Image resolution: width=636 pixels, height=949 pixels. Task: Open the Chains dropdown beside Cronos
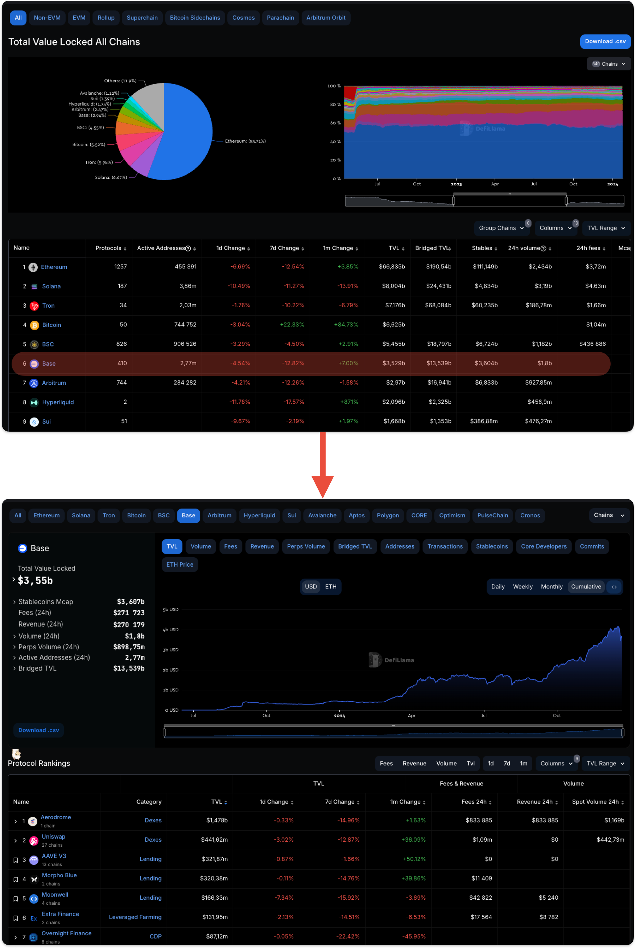609,515
